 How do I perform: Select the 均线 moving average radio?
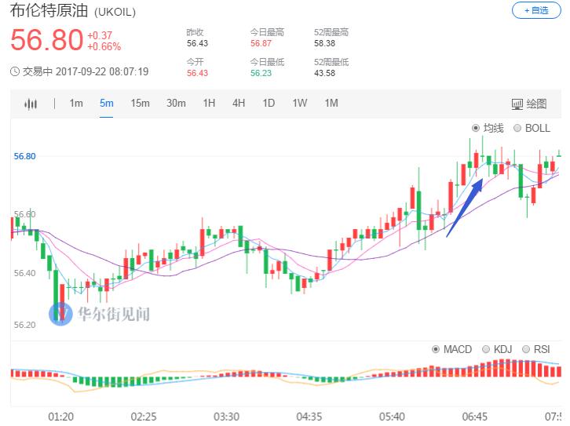(476, 128)
